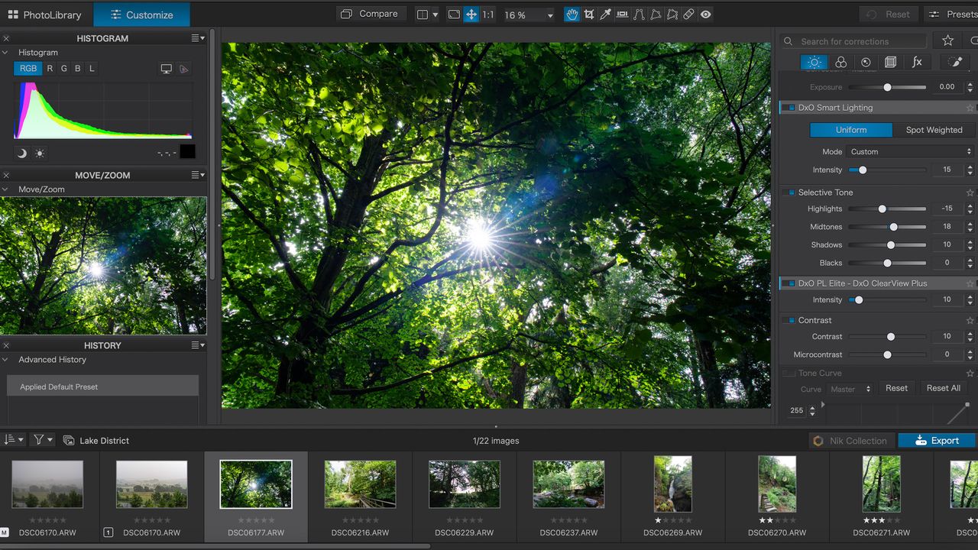
Task: Collapse the Histogram section chevron
Action: [6, 53]
